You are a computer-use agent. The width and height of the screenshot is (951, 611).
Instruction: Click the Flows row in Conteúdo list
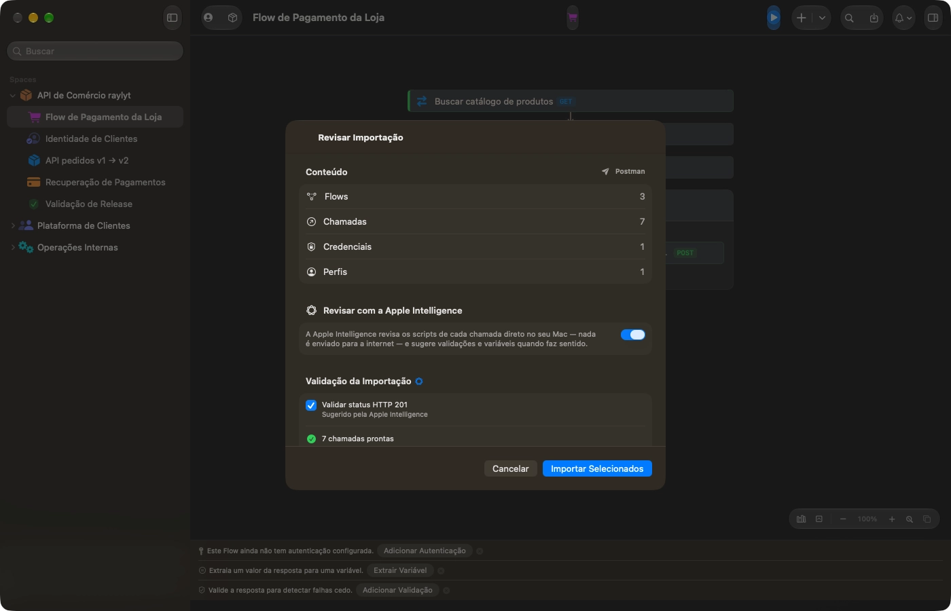pyautogui.click(x=475, y=196)
